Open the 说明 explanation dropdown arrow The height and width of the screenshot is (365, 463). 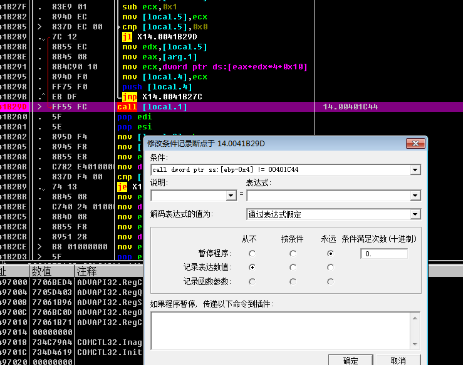231,196
